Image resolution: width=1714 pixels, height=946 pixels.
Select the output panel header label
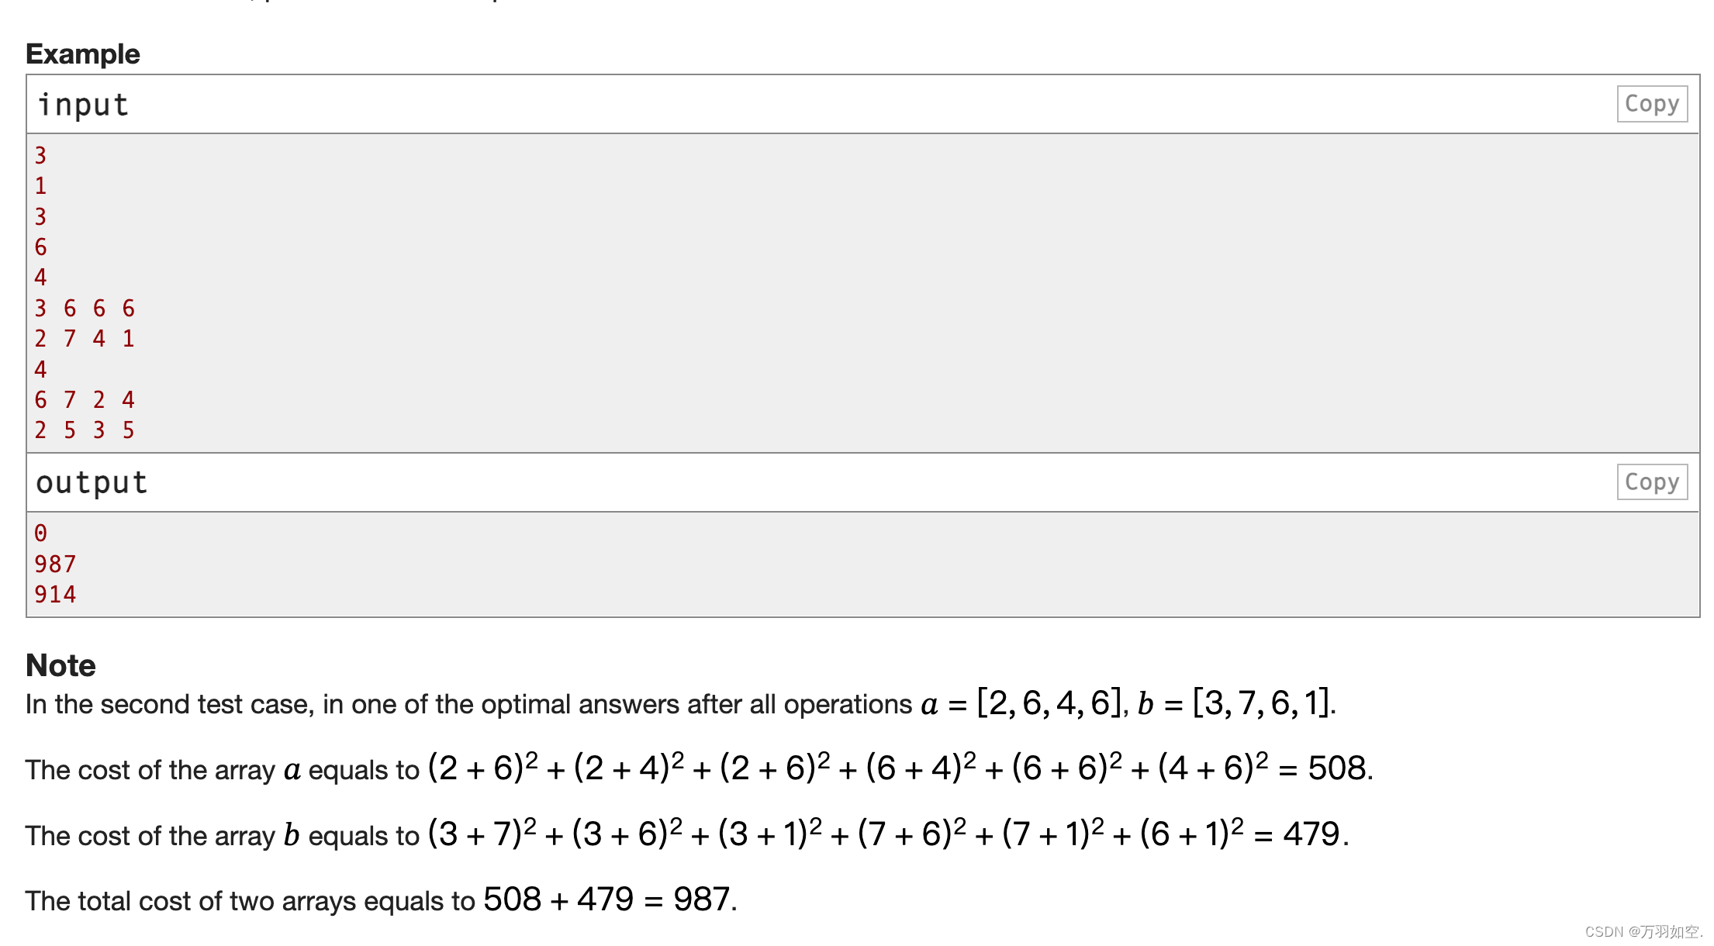click(x=92, y=482)
